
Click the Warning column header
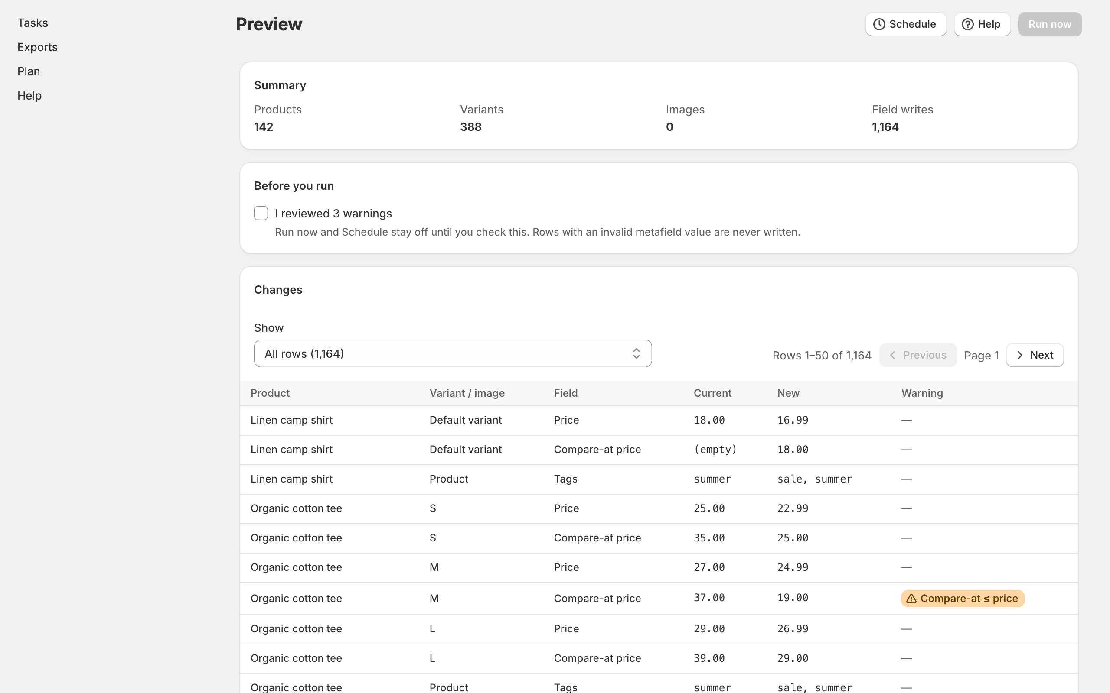click(922, 393)
